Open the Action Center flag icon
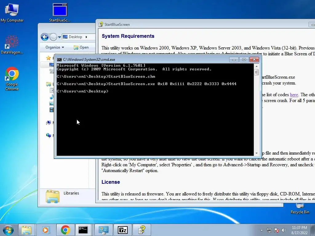 tap(277, 230)
